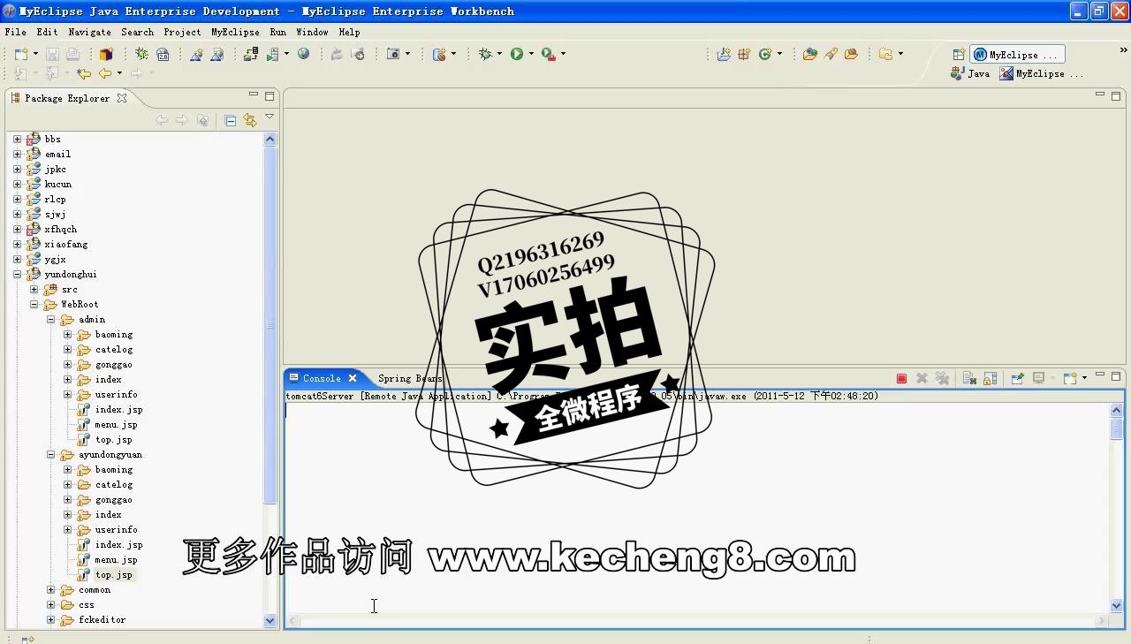Open the Project menu
Screen dimensions: 1131x644
(182, 32)
